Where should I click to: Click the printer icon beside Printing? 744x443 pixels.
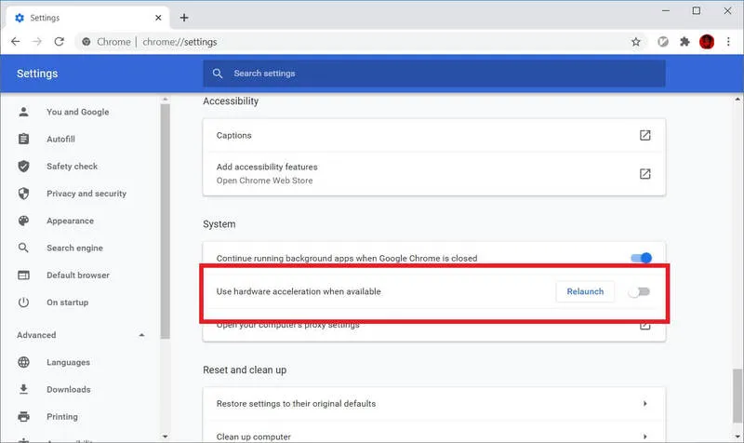point(23,416)
